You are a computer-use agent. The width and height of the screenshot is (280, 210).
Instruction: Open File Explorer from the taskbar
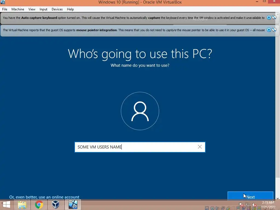point(22,205)
